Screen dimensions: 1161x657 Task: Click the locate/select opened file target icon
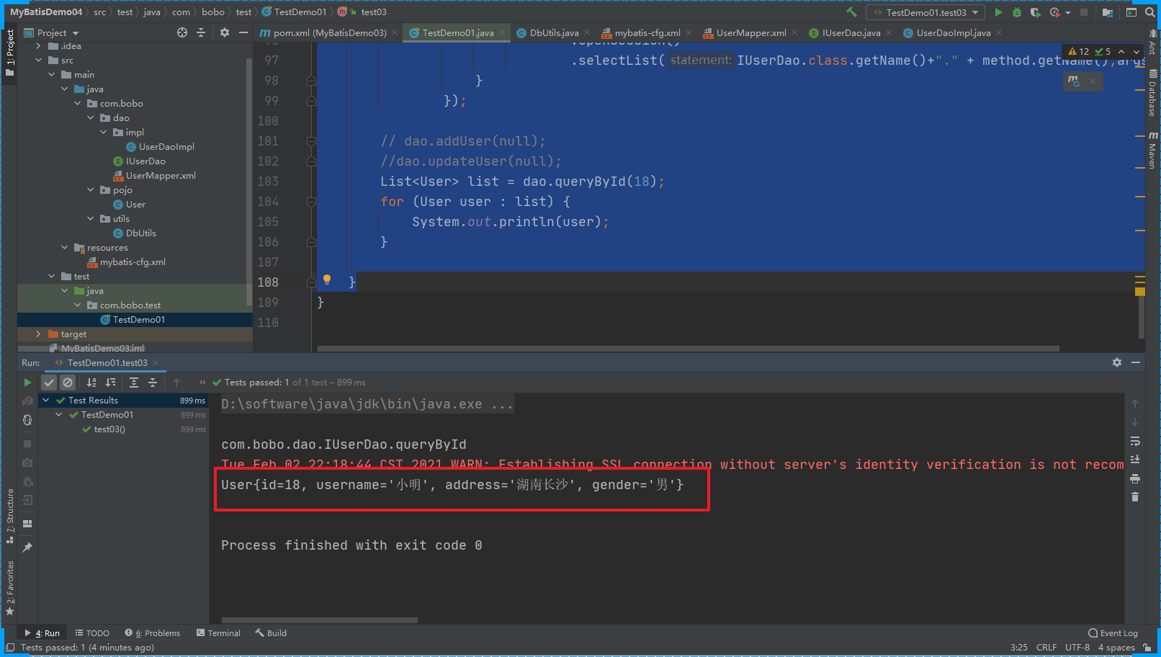click(182, 32)
